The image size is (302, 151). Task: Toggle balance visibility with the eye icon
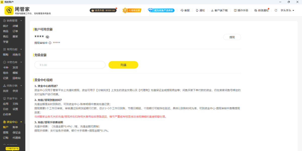coord(47,37)
